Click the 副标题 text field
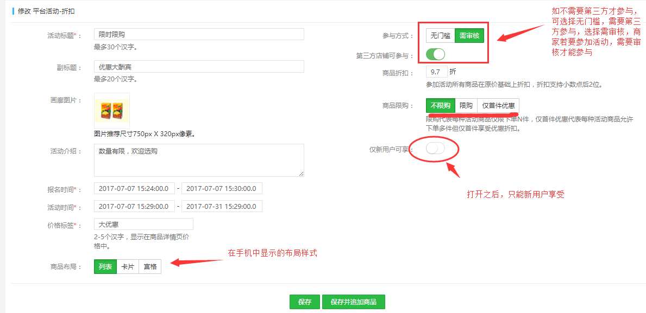The height and width of the screenshot is (313, 646). [x=198, y=67]
